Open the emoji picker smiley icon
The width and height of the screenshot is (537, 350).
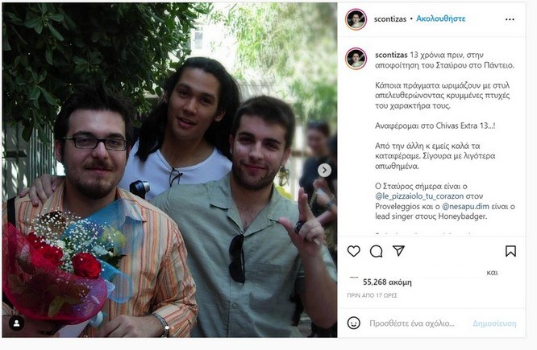click(x=353, y=323)
